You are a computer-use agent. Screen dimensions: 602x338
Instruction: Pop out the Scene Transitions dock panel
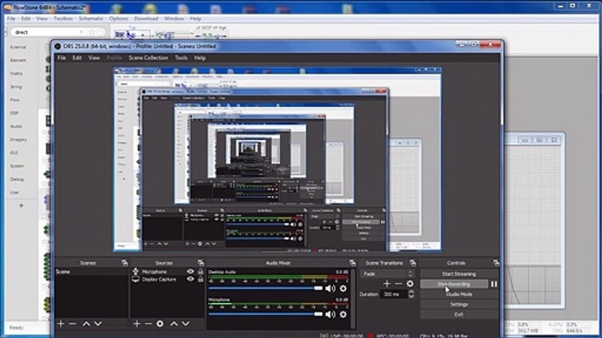[x=412, y=263]
